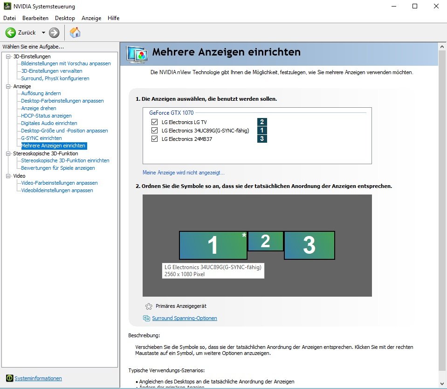
Task: Select the Video category label in tree
Action: pyautogui.click(x=19, y=176)
